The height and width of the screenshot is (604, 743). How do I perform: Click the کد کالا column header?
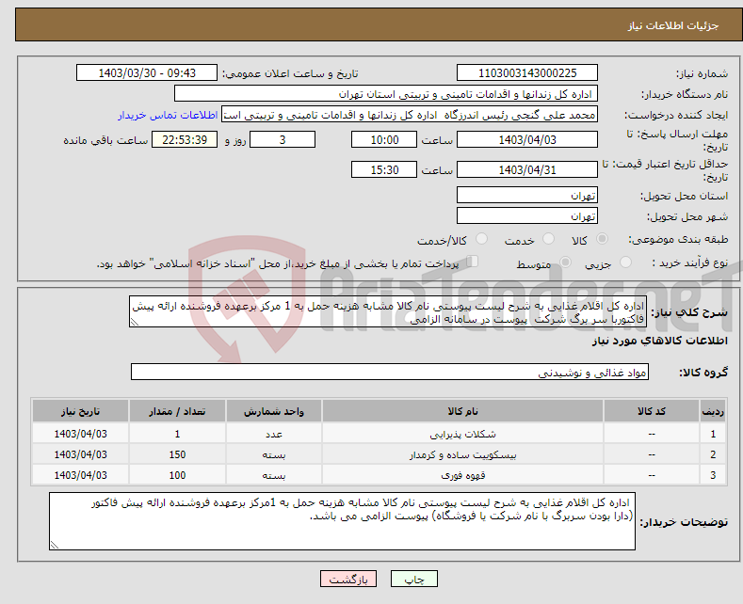[x=652, y=411]
